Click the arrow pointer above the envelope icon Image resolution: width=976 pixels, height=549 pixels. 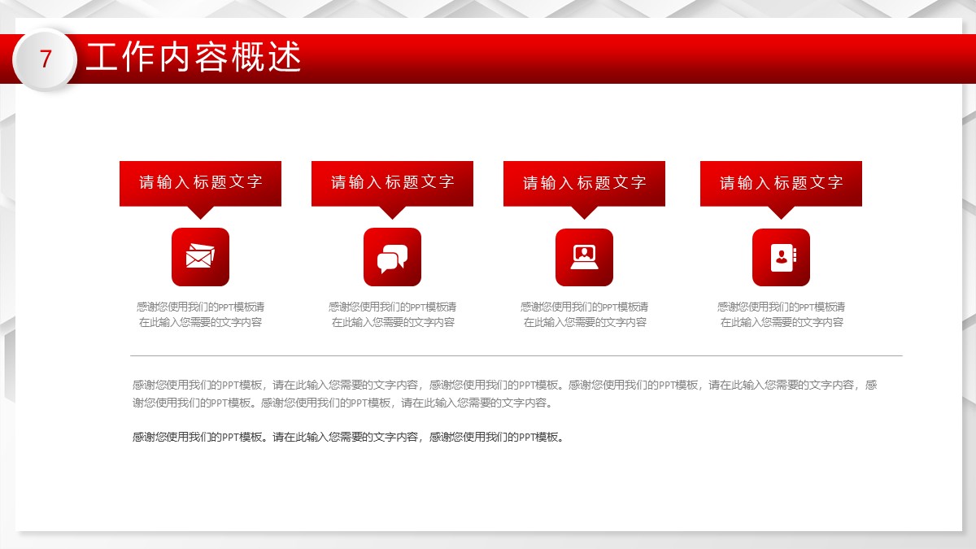pyautogui.click(x=200, y=212)
